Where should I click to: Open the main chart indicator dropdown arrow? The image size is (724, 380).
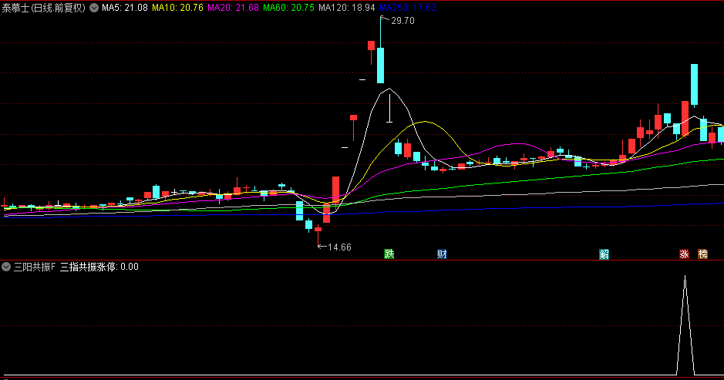point(94,8)
